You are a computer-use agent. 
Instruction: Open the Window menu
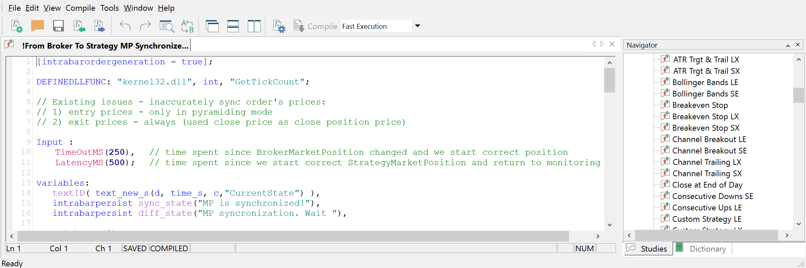(x=138, y=8)
